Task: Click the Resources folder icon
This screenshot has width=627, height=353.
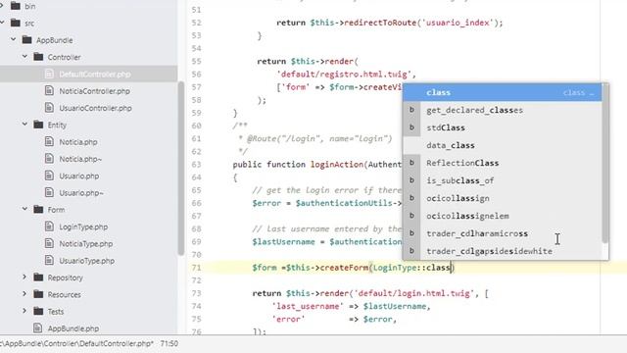Action: pos(38,294)
